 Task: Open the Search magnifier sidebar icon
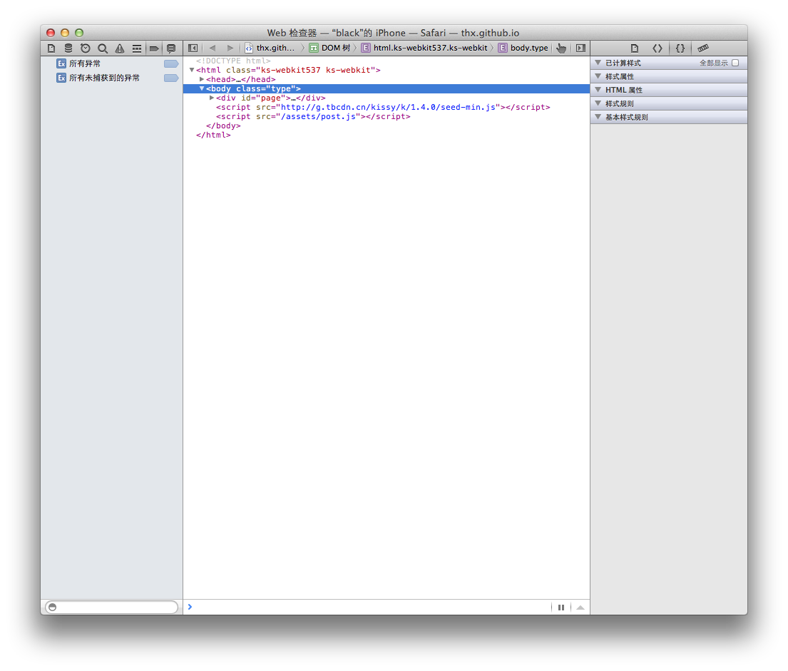(103, 48)
